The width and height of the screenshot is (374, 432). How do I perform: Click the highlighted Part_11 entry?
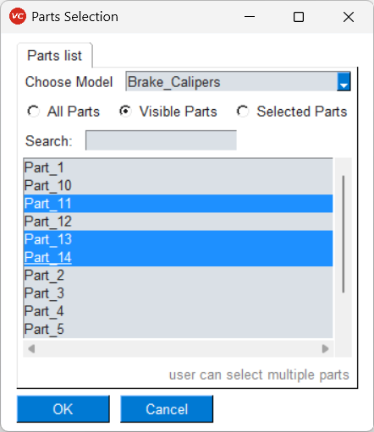(179, 204)
